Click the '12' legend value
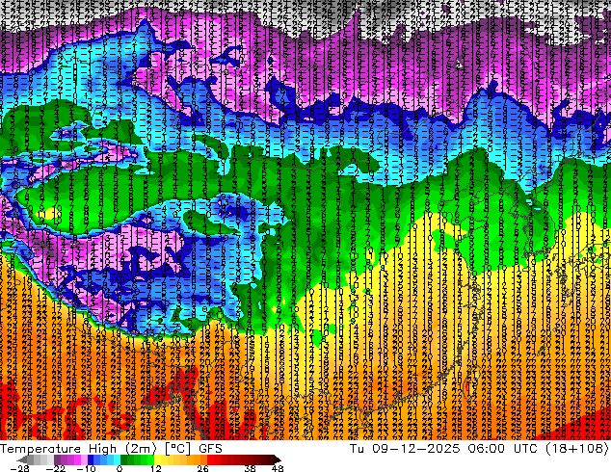 pyautogui.click(x=156, y=468)
